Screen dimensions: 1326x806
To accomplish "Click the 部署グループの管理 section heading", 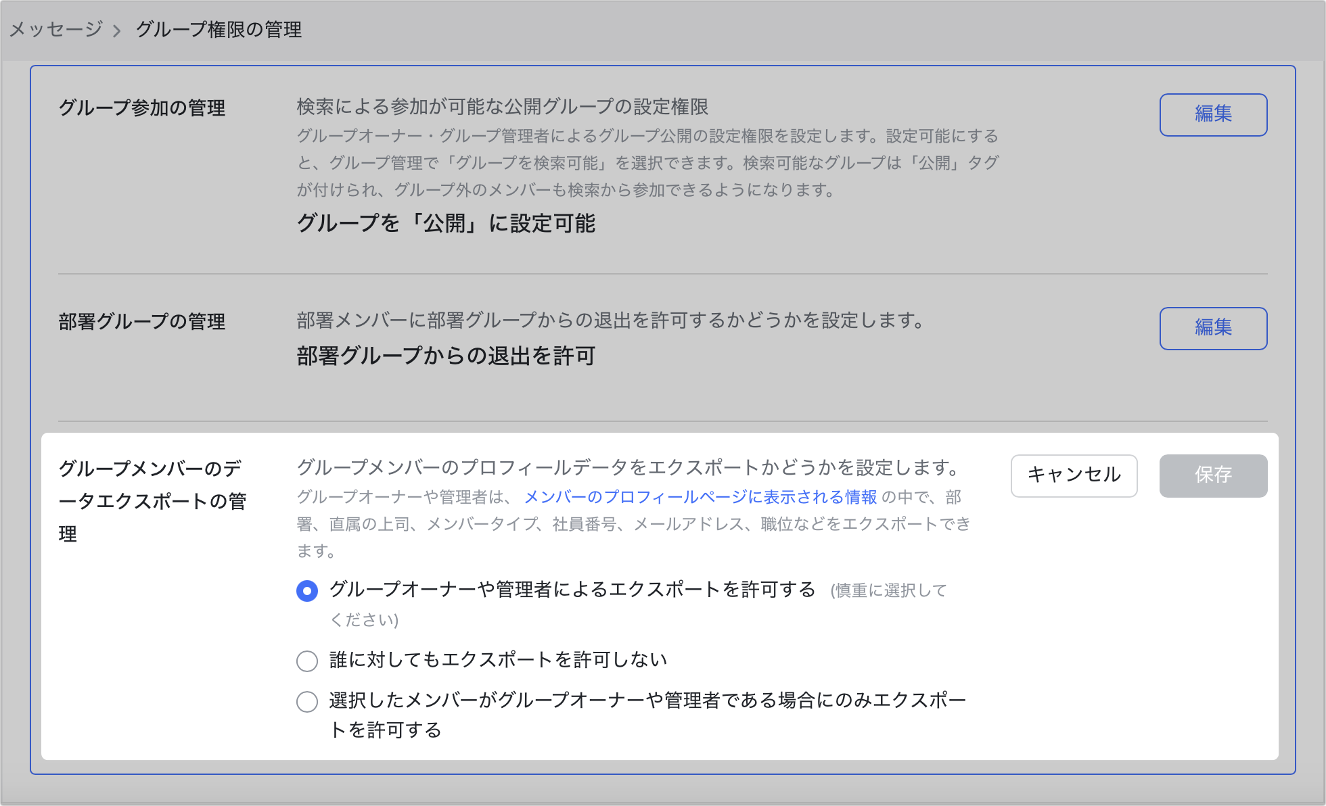I will pyautogui.click(x=142, y=321).
